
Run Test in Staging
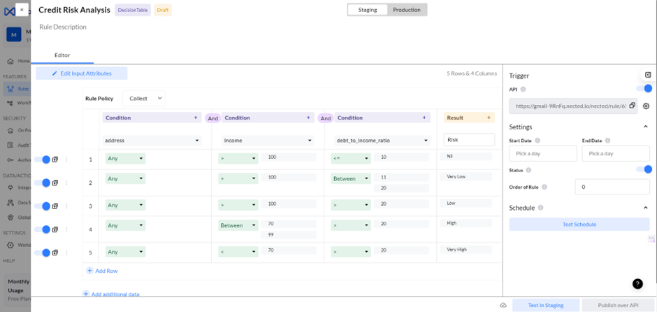(x=546, y=305)
